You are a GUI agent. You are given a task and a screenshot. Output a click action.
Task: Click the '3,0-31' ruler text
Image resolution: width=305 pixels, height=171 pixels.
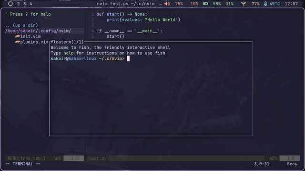[262, 164]
